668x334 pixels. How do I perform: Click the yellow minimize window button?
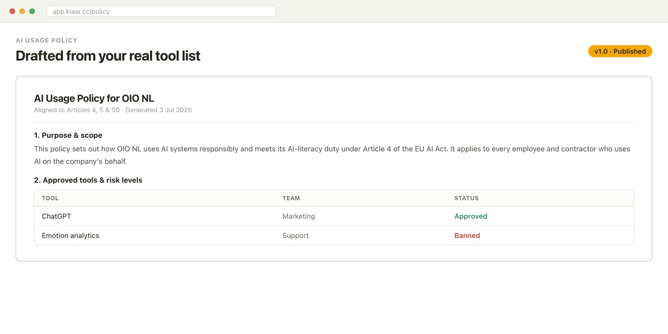[22, 11]
